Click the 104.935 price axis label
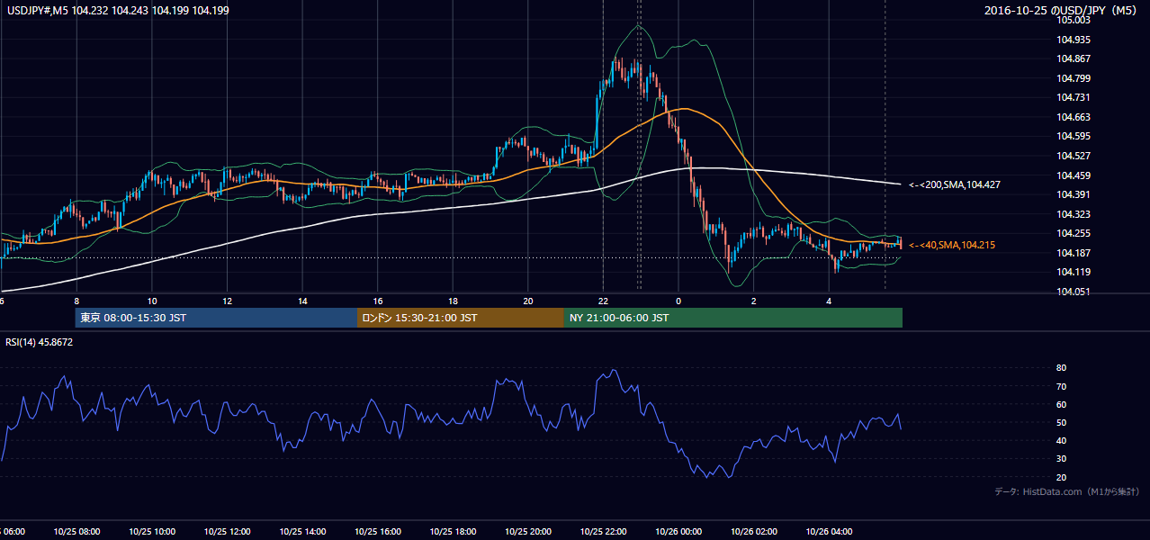This screenshot has height=540, width=1150. pyautogui.click(x=1075, y=40)
